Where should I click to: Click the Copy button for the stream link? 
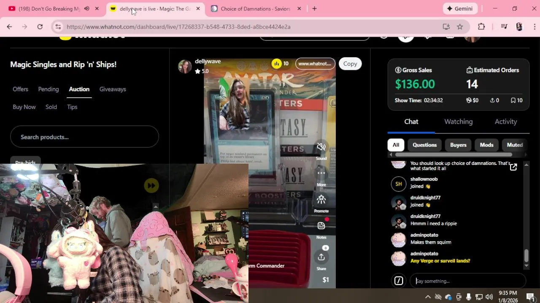click(350, 64)
